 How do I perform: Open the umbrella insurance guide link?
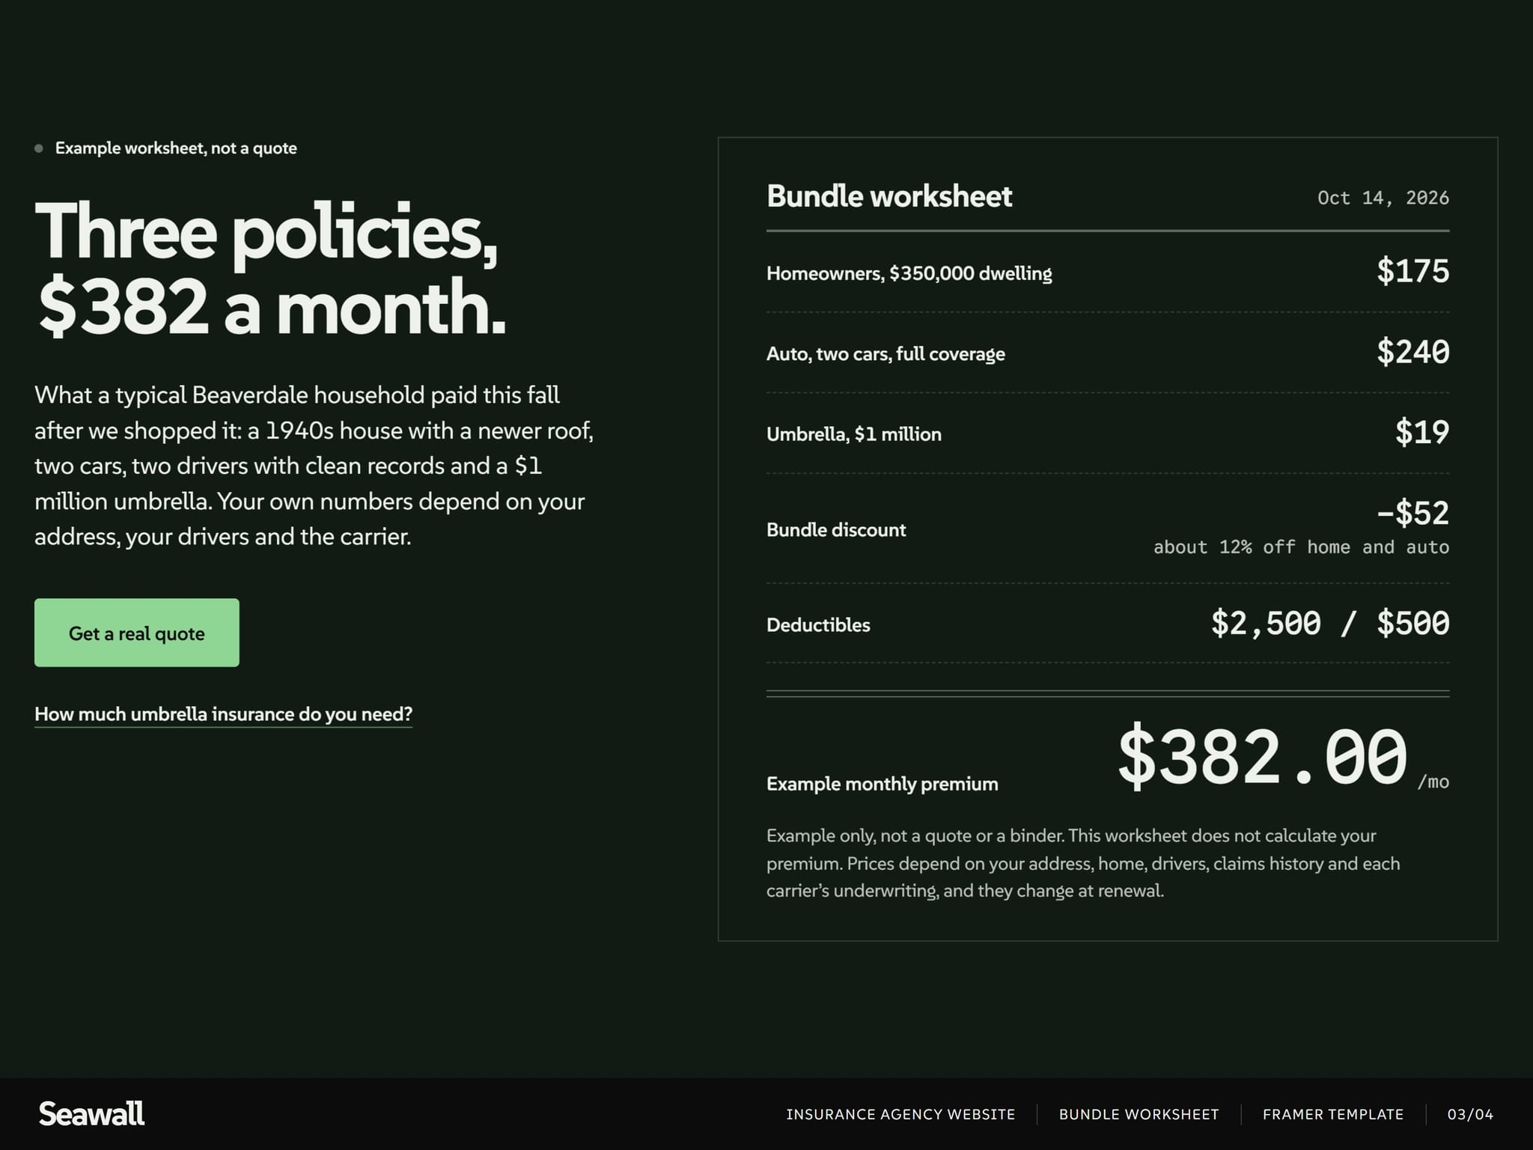click(x=223, y=714)
